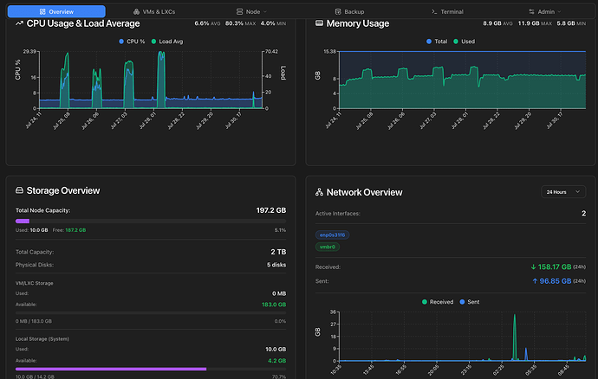This screenshot has width=598, height=379.
Task: Click the 96.85 GB sent value
Action: click(x=556, y=281)
